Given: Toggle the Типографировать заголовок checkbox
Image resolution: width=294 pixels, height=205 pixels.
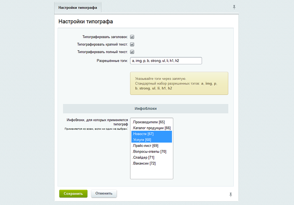Looking at the screenshot, I should (x=132, y=37).
